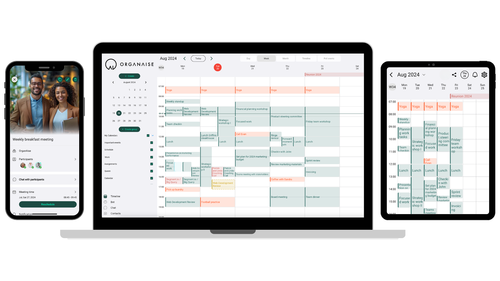Click the Today button to return to current date

coord(198,58)
